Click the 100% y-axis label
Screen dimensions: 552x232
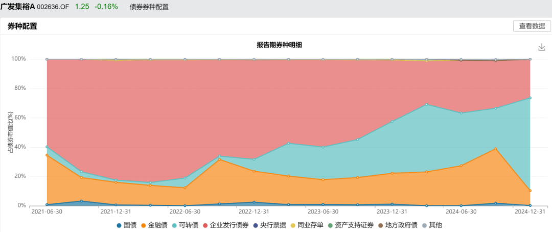pos(19,59)
